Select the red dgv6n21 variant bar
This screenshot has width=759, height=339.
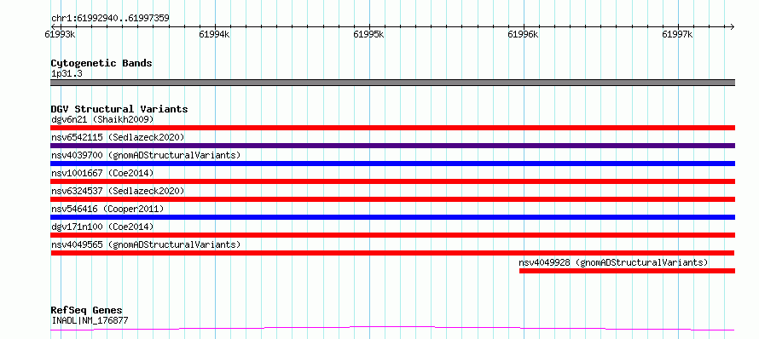pyautogui.click(x=392, y=128)
